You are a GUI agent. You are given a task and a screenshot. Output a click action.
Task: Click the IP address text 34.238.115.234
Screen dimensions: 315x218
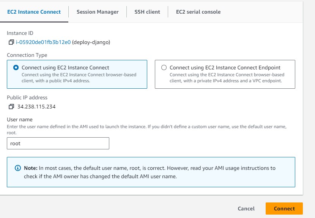tap(36, 107)
